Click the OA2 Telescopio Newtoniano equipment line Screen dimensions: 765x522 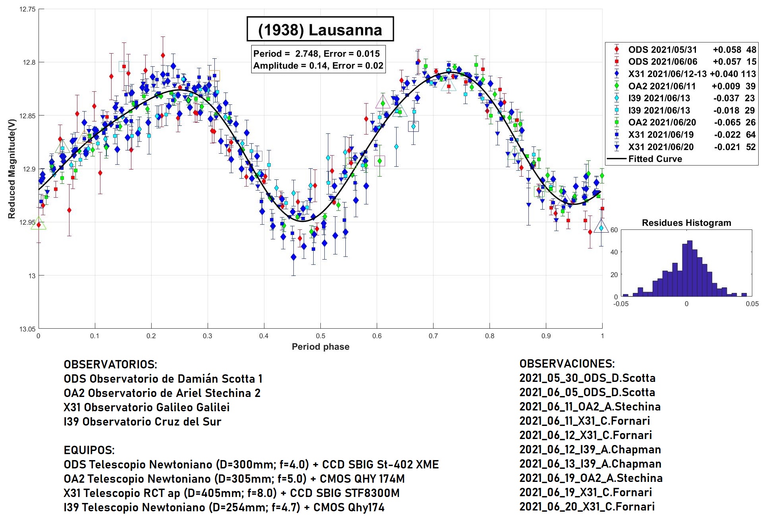(234, 478)
